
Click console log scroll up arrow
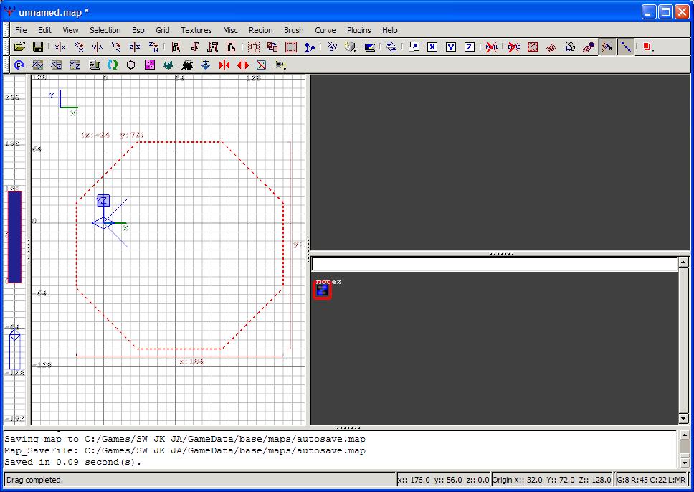pyautogui.click(x=685, y=435)
